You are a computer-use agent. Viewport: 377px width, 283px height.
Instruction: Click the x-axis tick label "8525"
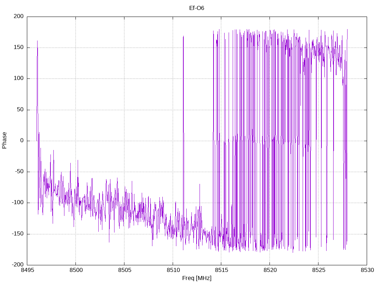pyautogui.click(x=318, y=270)
